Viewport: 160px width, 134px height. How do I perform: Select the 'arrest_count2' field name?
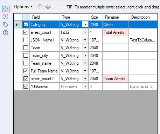42,79
